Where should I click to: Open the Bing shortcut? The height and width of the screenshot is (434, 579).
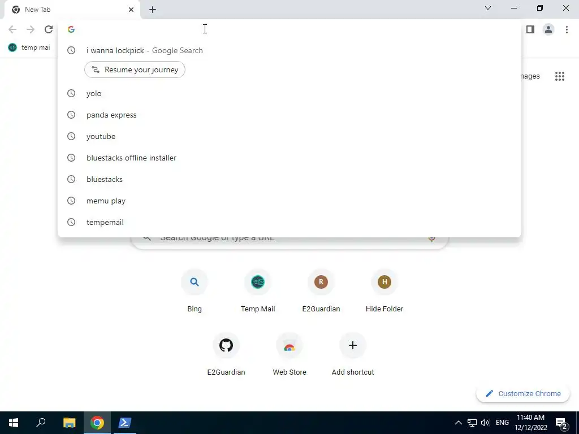[x=195, y=292]
